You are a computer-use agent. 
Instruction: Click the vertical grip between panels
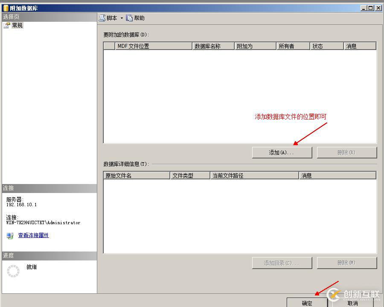[98, 154]
